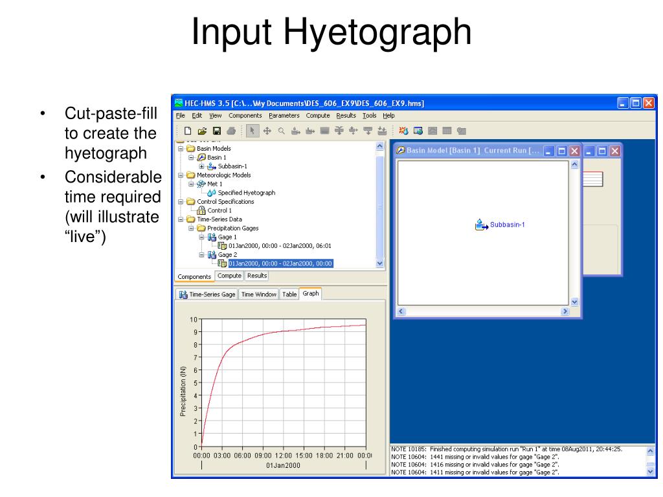663x497 pixels.
Task: Click the View Graph toolbar icon
Action: [x=433, y=131]
